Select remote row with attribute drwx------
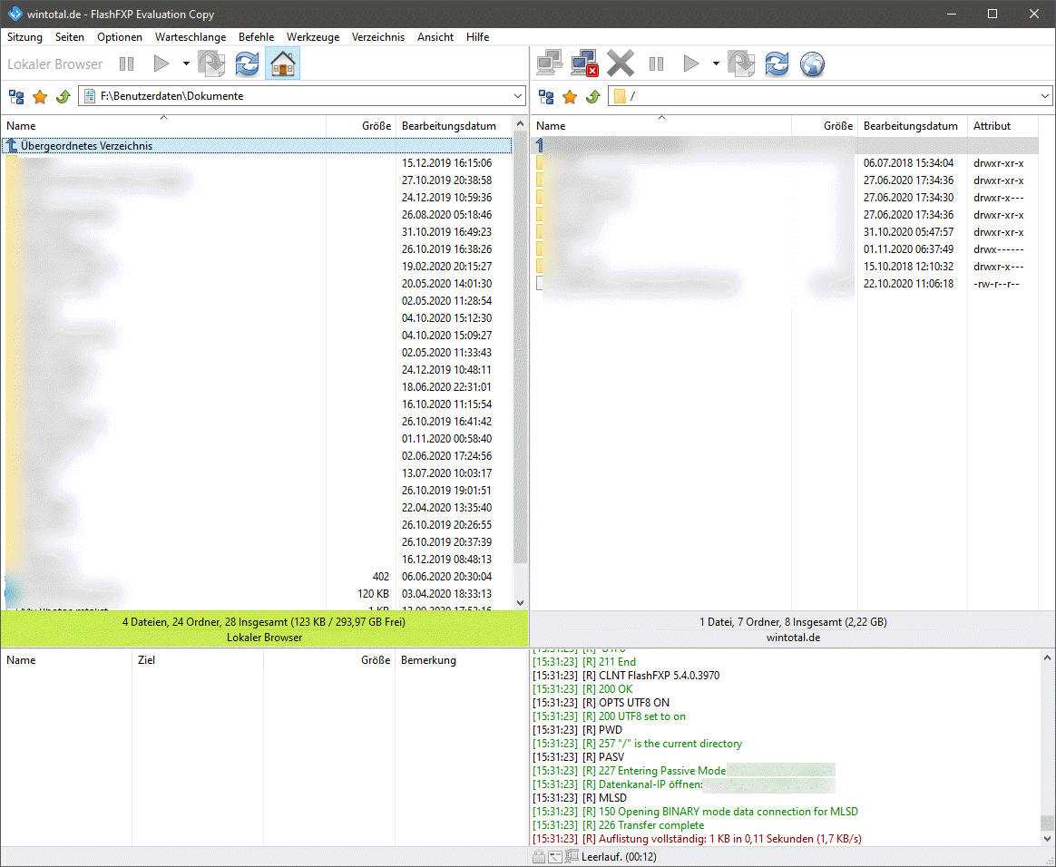 click(785, 249)
